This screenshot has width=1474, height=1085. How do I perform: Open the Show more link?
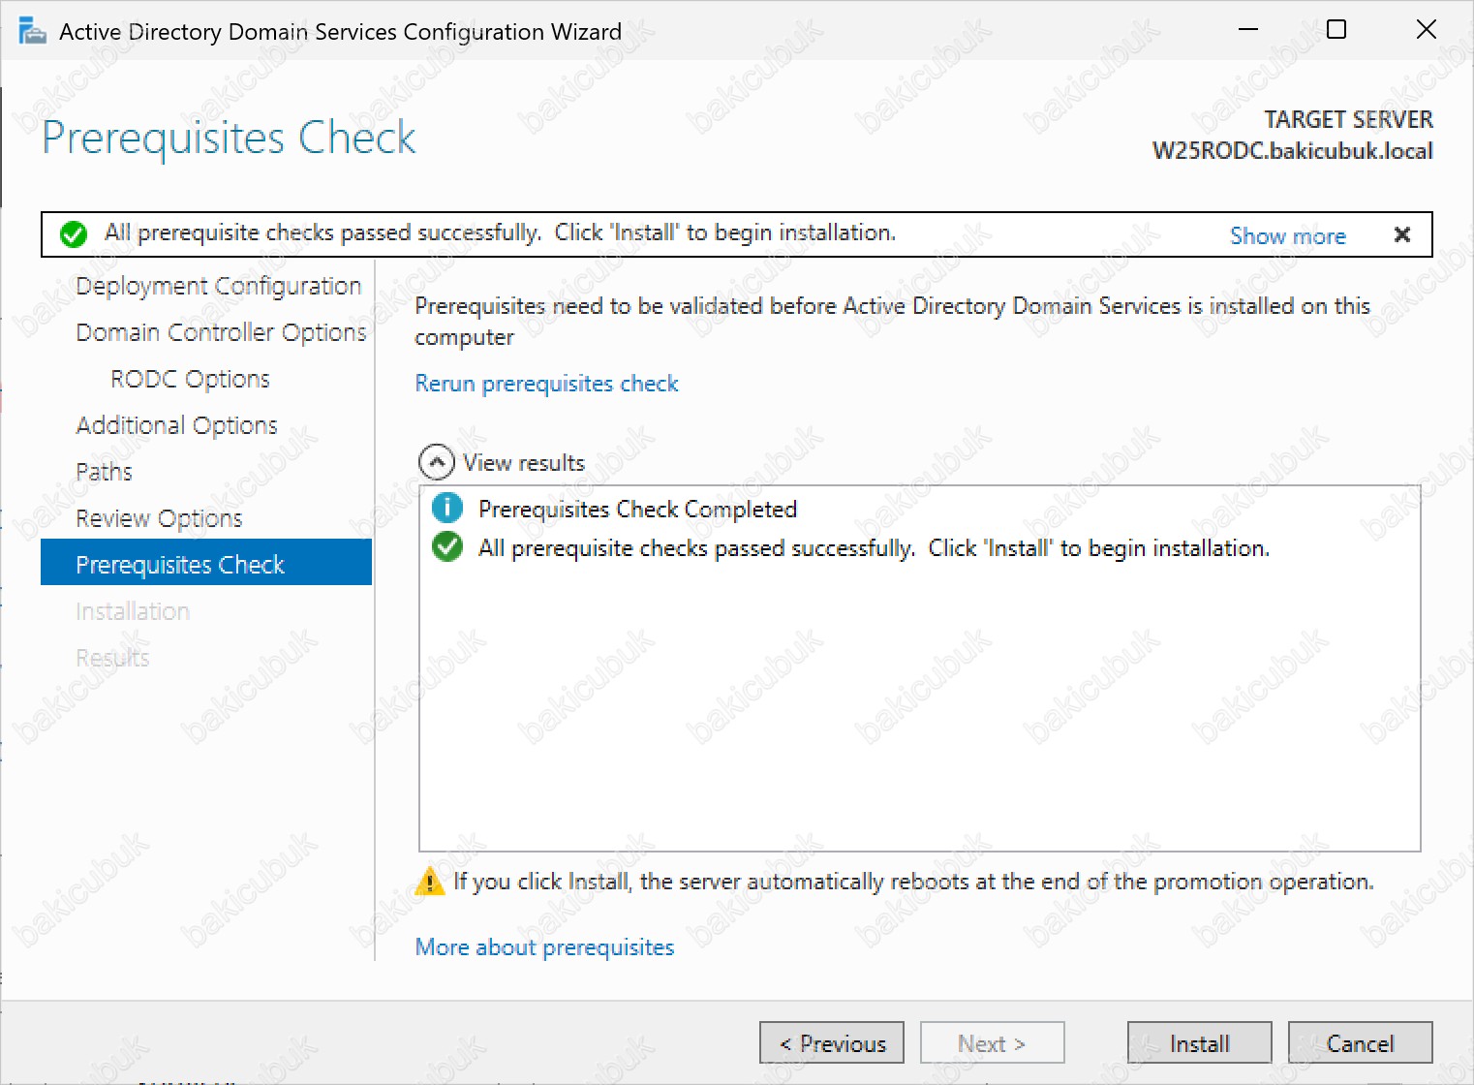[x=1287, y=235]
